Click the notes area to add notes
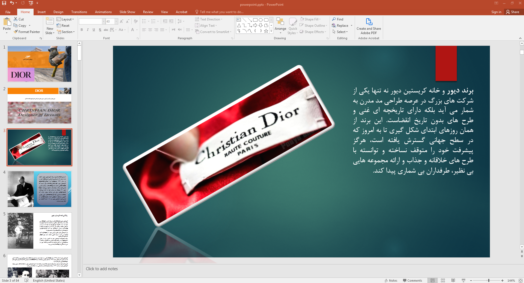 (302, 269)
